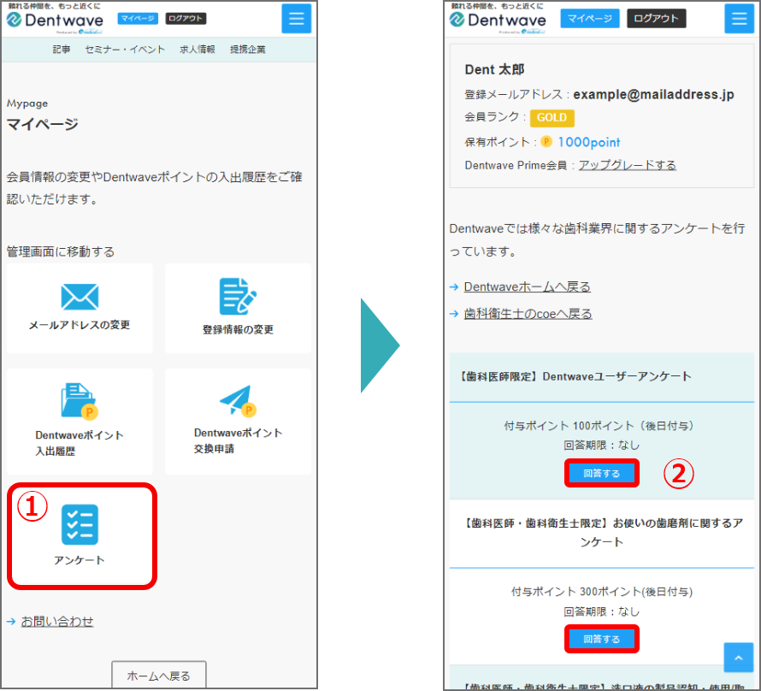Click 回答する for the 歯磨剤 survey
The width and height of the screenshot is (761, 691).
pos(601,639)
